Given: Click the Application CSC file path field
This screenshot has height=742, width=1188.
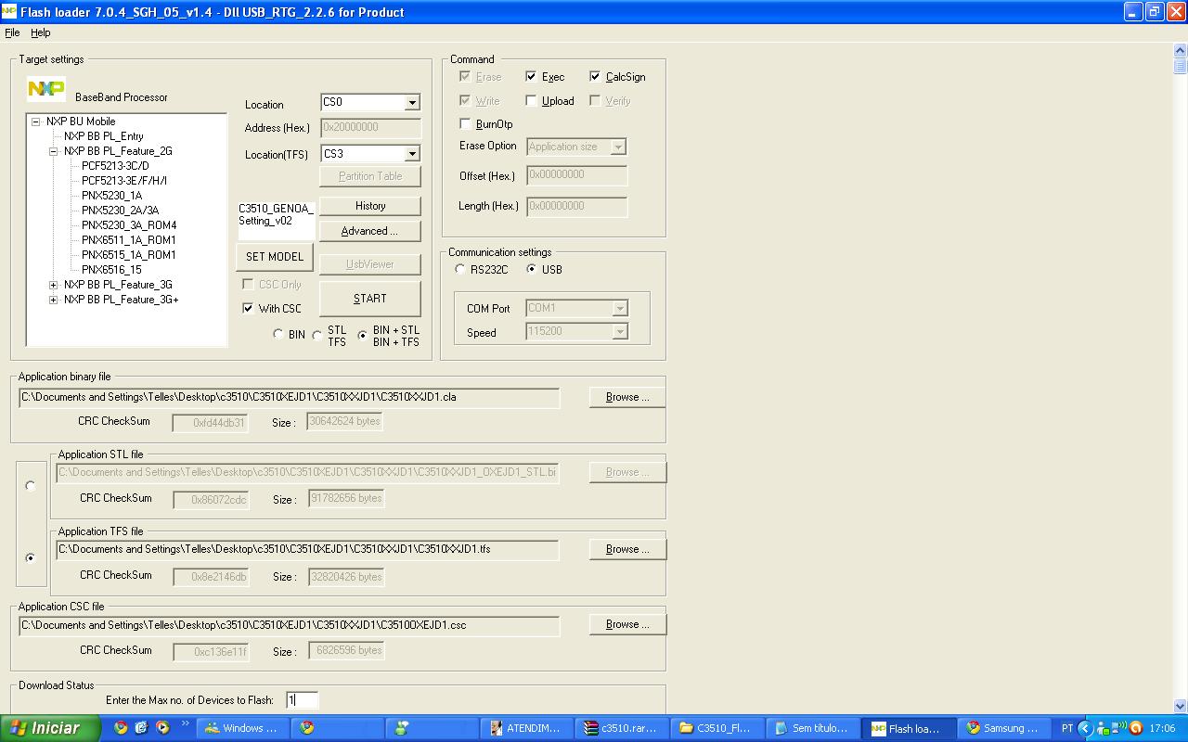Looking at the screenshot, I should click(x=289, y=625).
